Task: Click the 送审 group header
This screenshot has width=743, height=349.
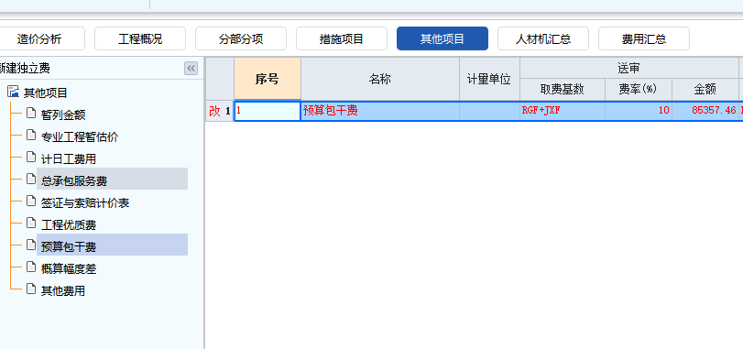Action: coord(628,68)
